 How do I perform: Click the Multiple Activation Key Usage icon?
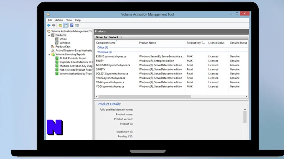[x=57, y=66]
